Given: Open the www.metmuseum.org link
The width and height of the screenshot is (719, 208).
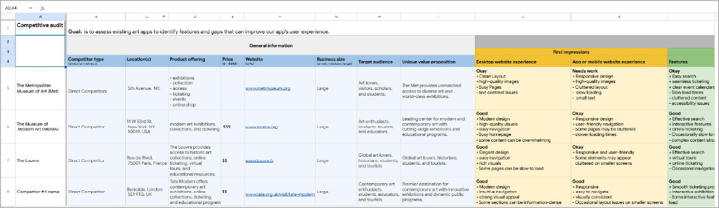Looking at the screenshot, I should tap(267, 88).
